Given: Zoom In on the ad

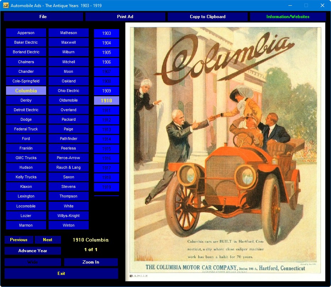Looking at the screenshot, I should pyautogui.click(x=91, y=262).
